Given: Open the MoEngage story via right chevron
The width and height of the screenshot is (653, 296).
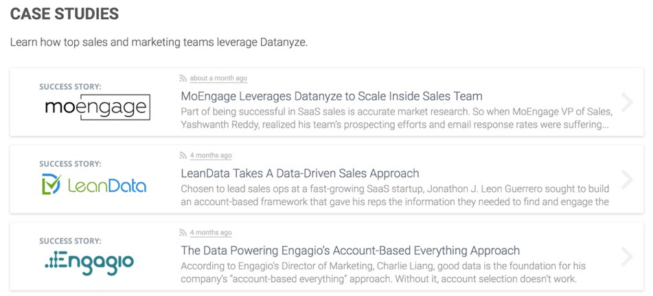Looking at the screenshot, I should tap(627, 103).
